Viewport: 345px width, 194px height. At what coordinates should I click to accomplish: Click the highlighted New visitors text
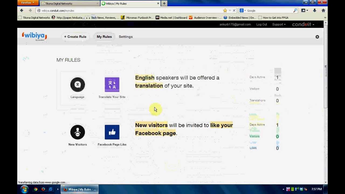coord(151,125)
